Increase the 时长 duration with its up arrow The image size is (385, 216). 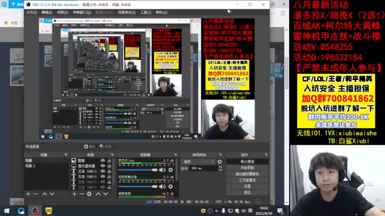click(x=220, y=167)
